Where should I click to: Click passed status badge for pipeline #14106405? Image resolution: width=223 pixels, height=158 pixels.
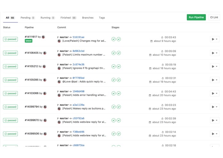(10, 53)
